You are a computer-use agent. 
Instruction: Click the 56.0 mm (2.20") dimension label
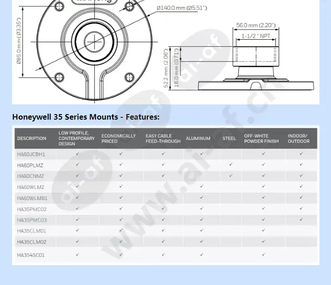pos(256,25)
